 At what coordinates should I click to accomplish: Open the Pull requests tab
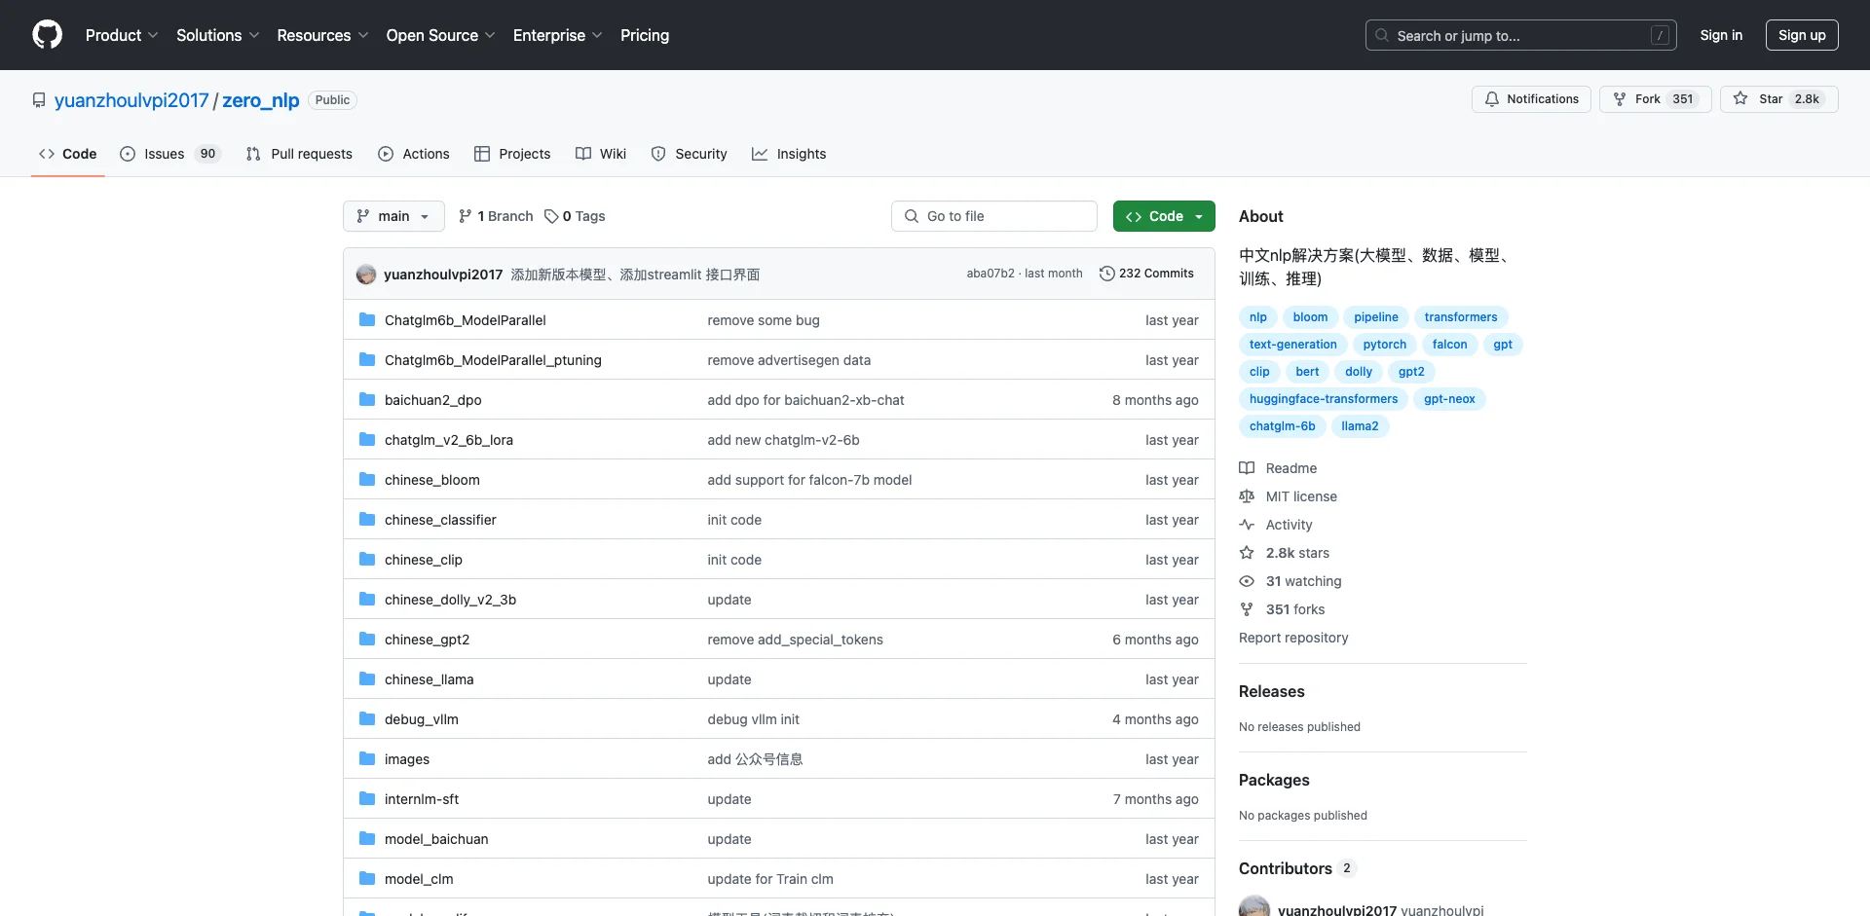pyautogui.click(x=300, y=154)
